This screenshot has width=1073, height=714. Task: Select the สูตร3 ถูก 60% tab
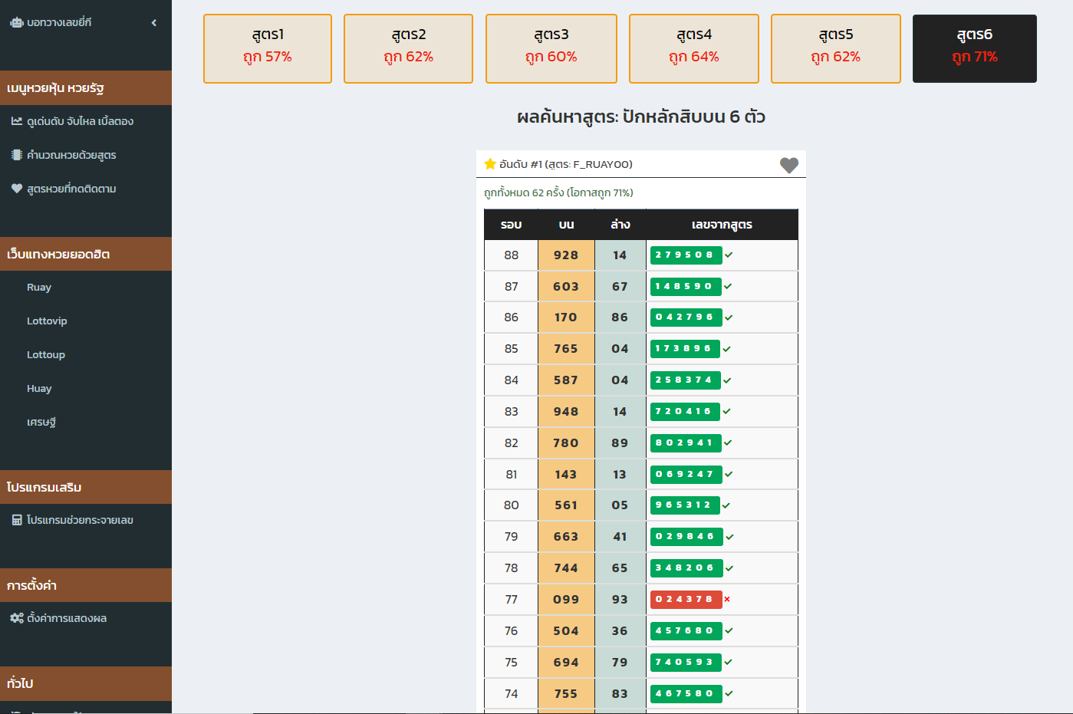pos(551,48)
